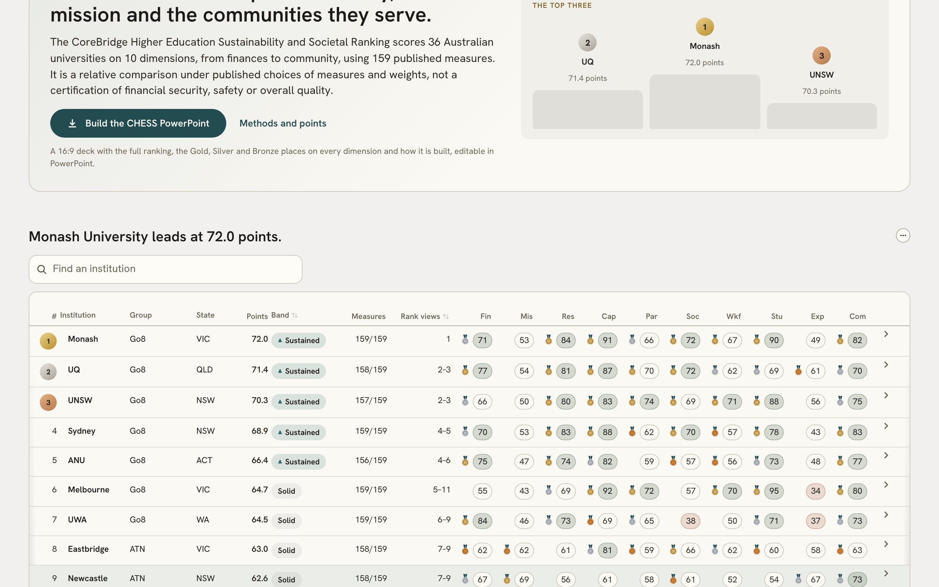The height and width of the screenshot is (587, 939).
Task: Expand the Monash row chevron
Action: [886, 334]
